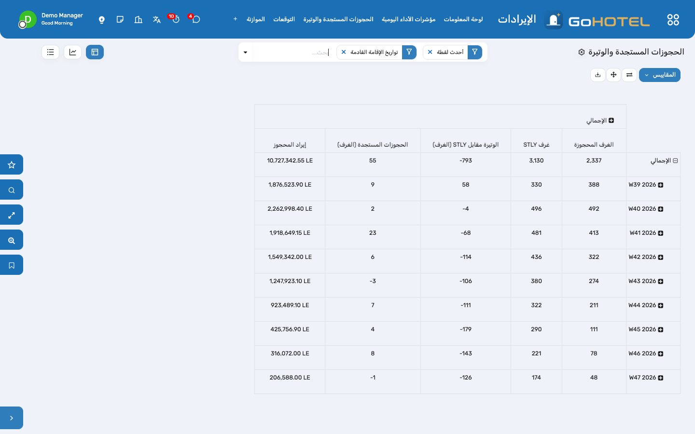This screenshot has height=434, width=695.
Task: Click the fullscreen expand side button
Action: point(12,215)
